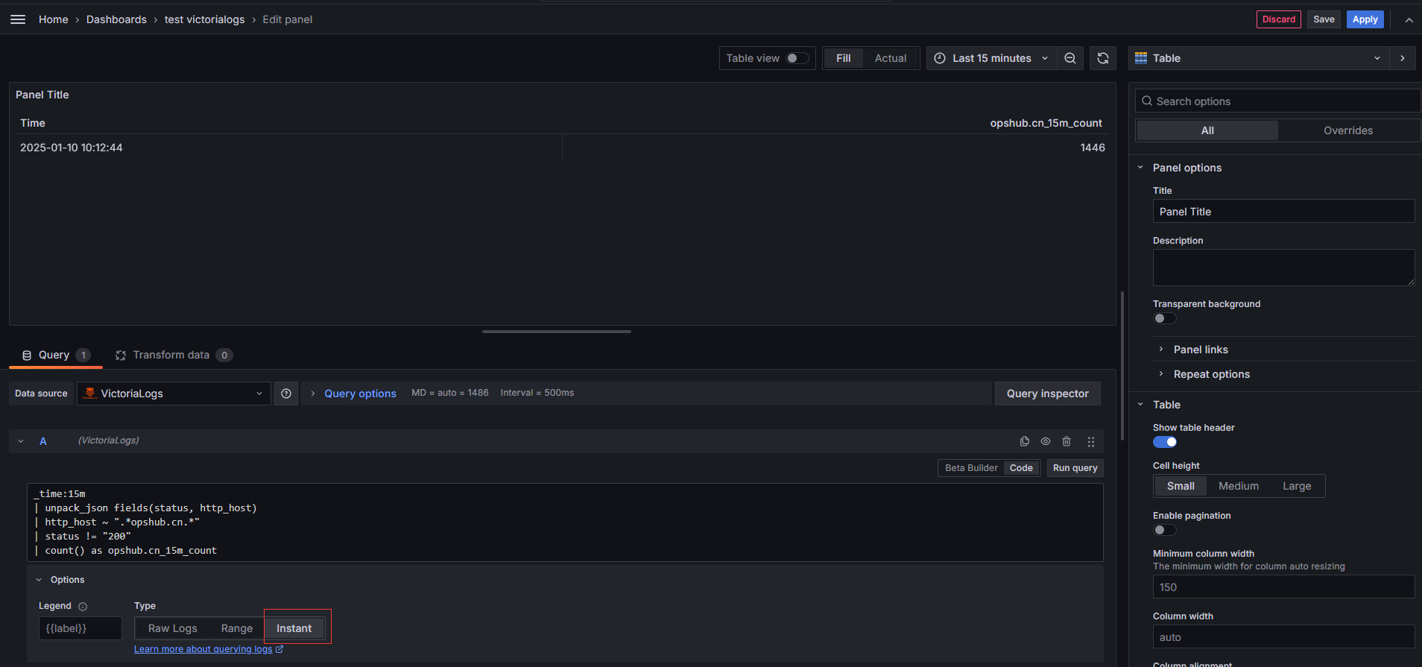Enable the Table view toggle
This screenshot has height=667, width=1422.
pyautogui.click(x=797, y=58)
